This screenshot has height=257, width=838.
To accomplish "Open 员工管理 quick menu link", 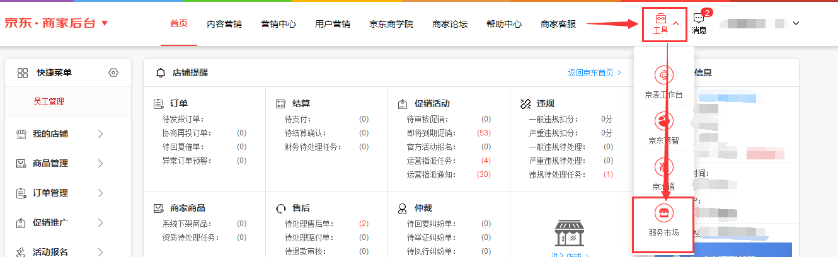I will click(x=49, y=101).
